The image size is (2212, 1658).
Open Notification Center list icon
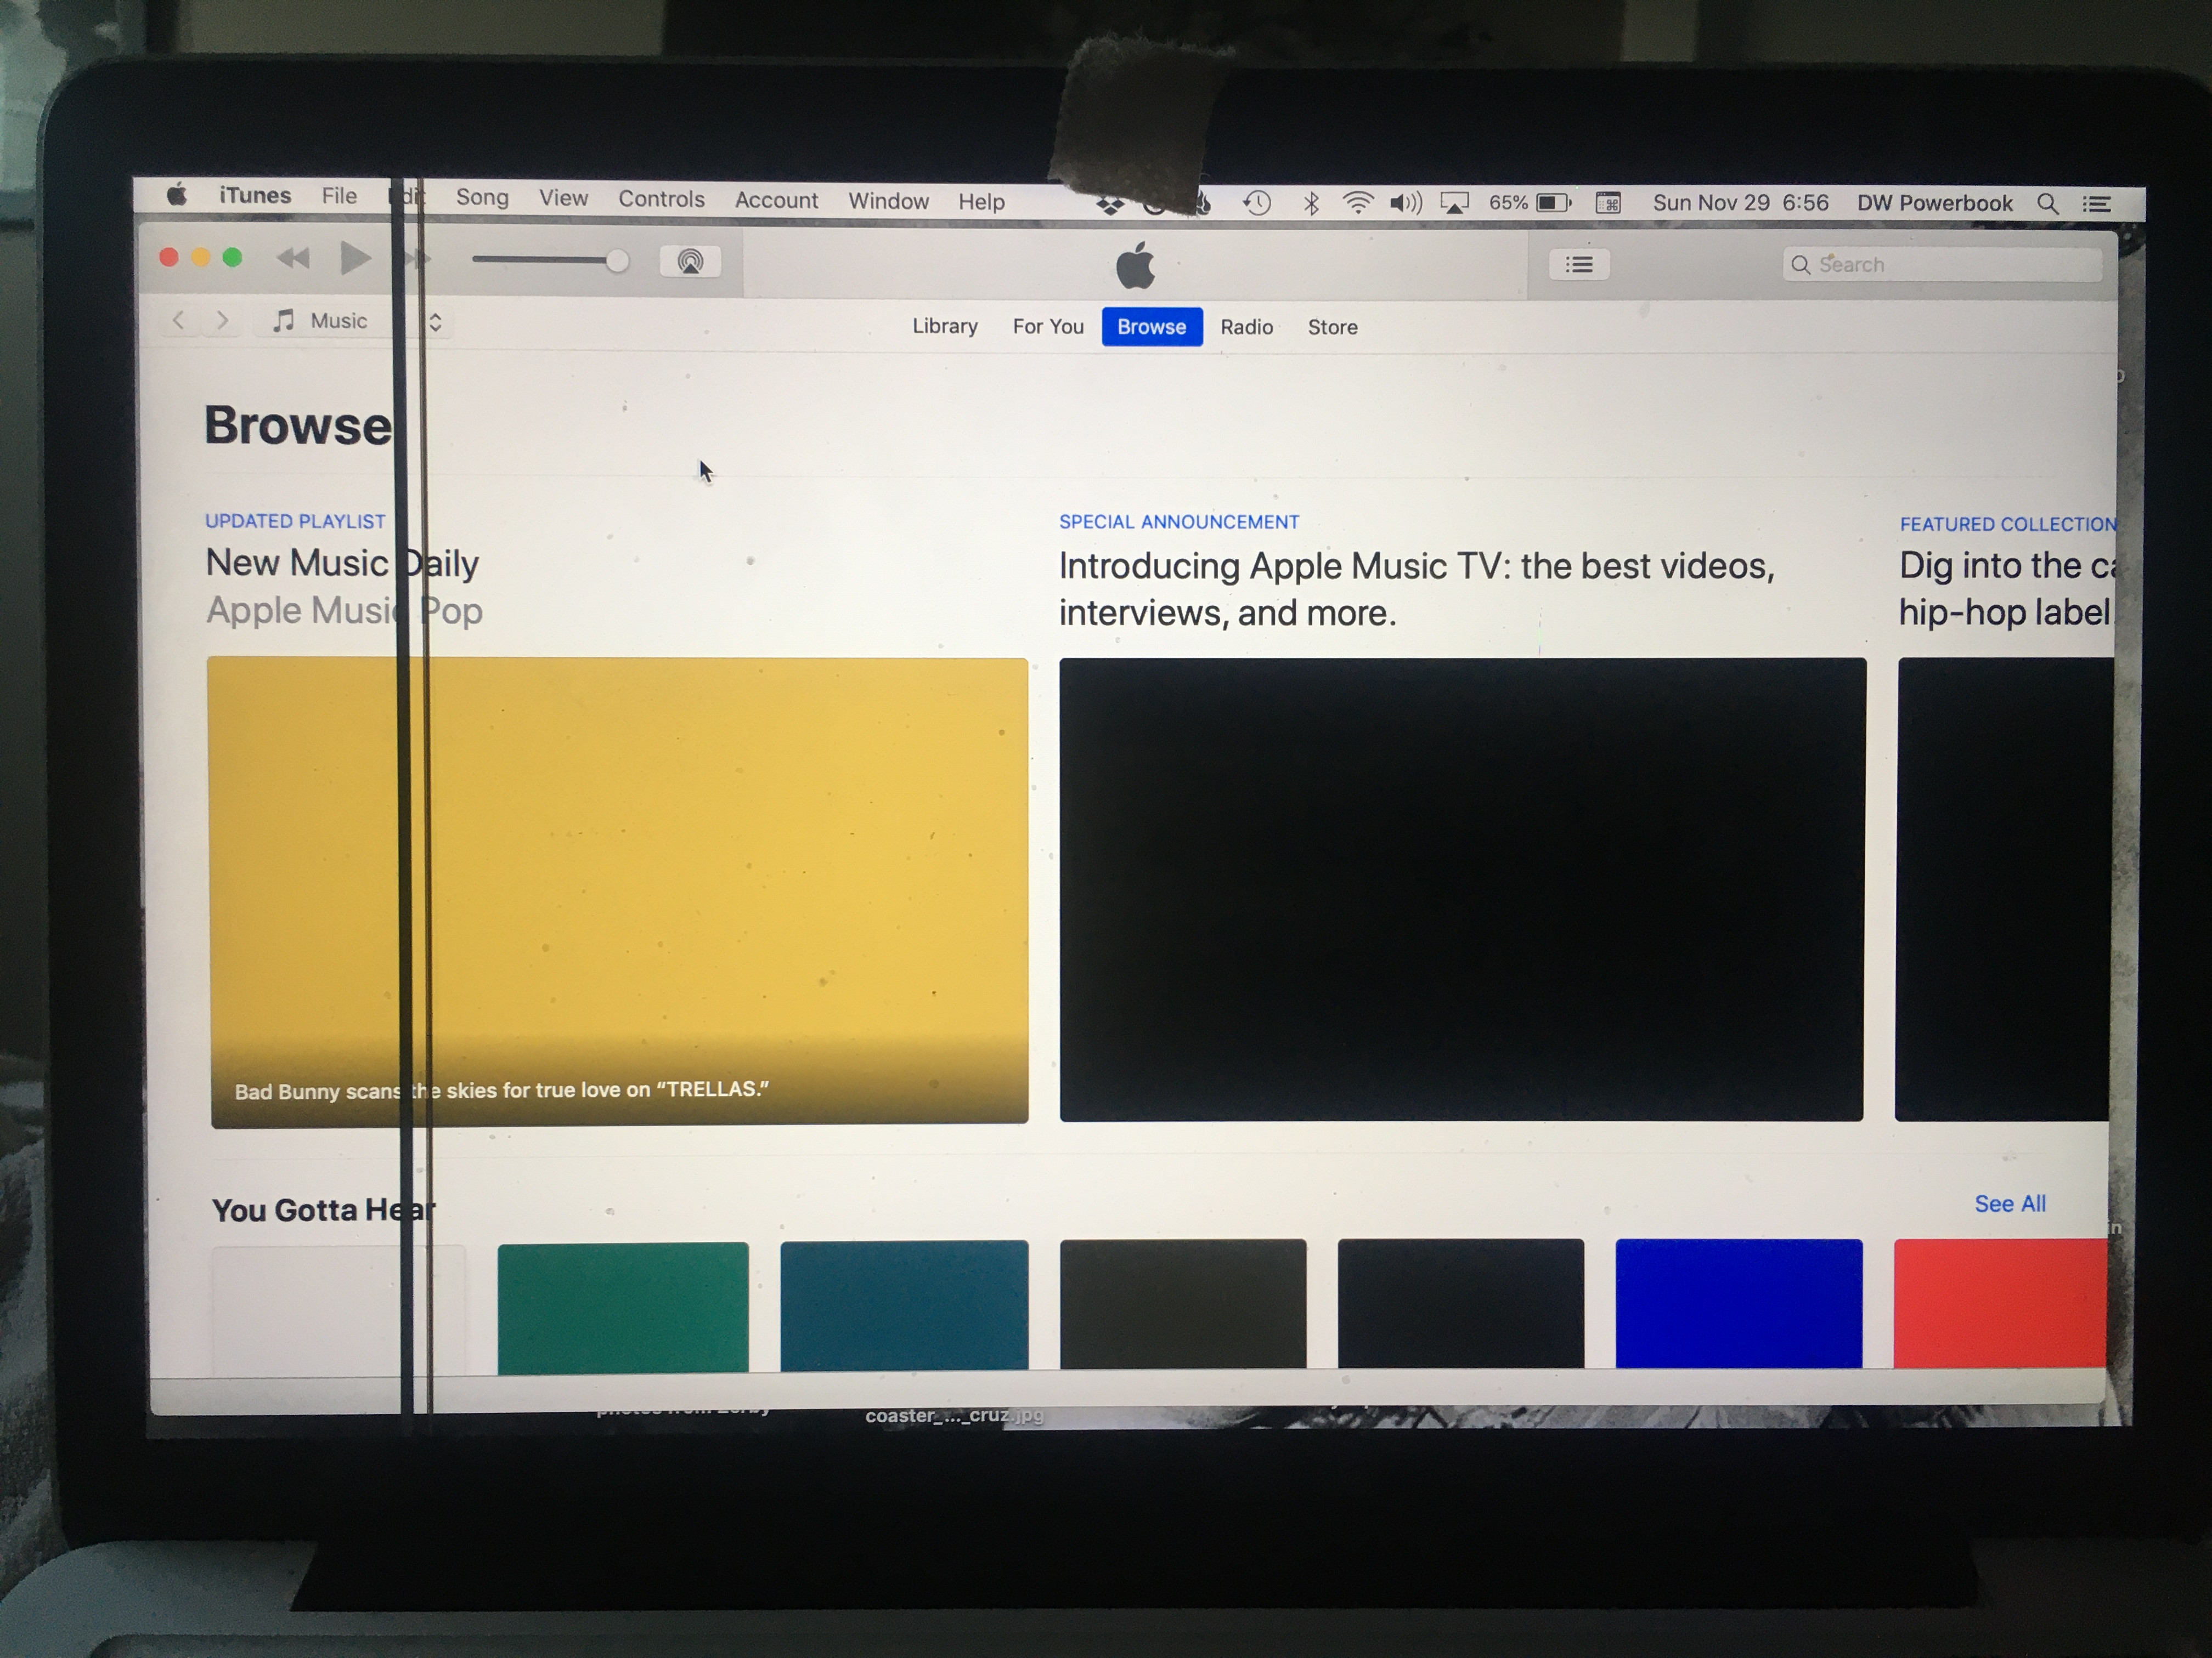(x=2097, y=204)
